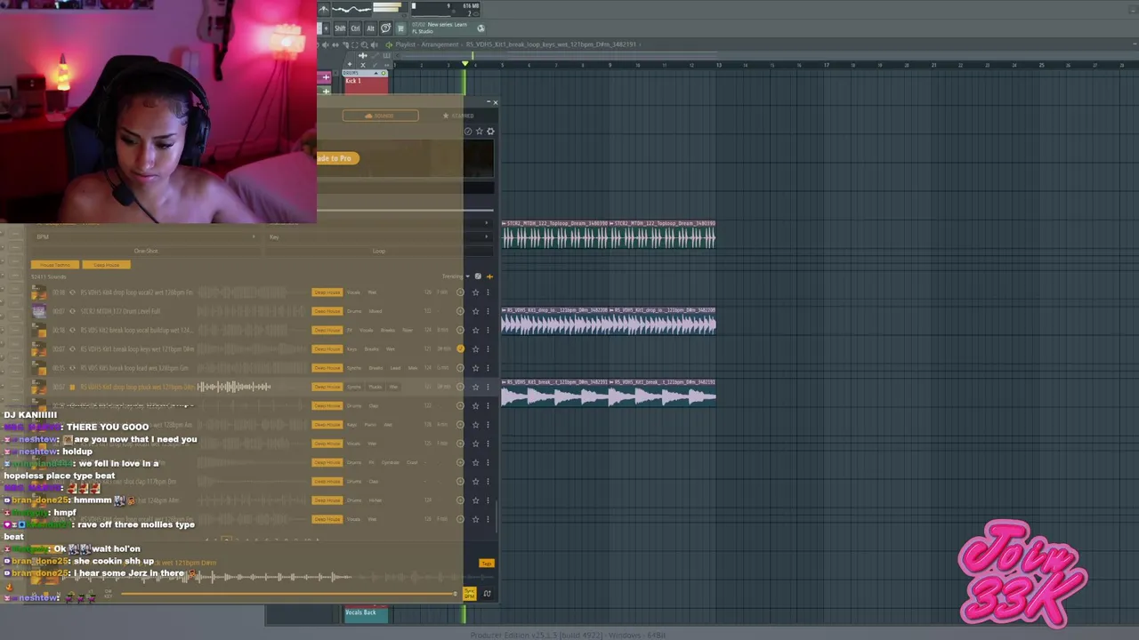Switch to the SOUNDS tab
Screen dimensions: 1139x640
380,116
